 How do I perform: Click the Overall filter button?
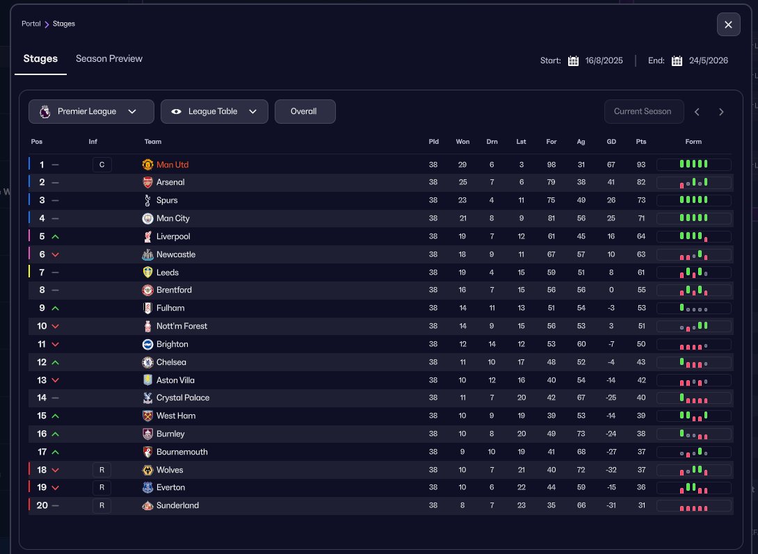[305, 112]
